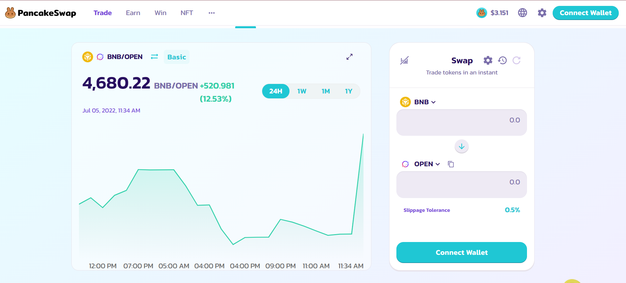
Task: Click the (12.53%) percentage change
Action: [216, 99]
